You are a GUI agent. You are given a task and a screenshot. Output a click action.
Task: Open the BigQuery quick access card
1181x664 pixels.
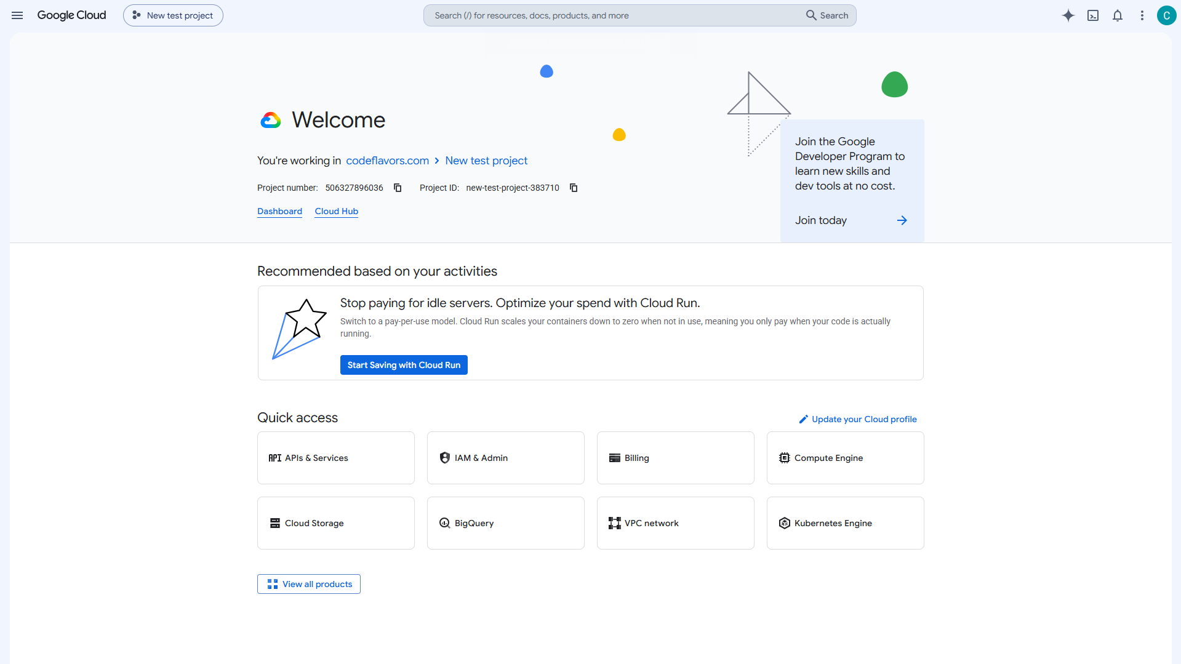506,523
